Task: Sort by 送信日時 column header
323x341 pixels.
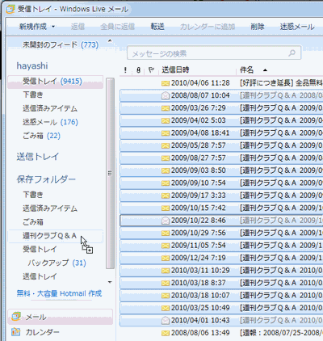Action: (175, 70)
